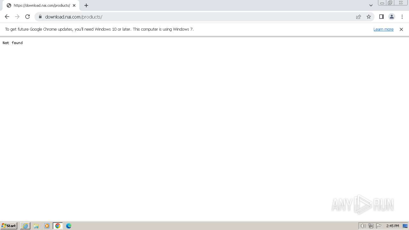This screenshot has width=409, height=230.
Task: Open Windows Media Player from the taskbar
Action: tap(47, 226)
